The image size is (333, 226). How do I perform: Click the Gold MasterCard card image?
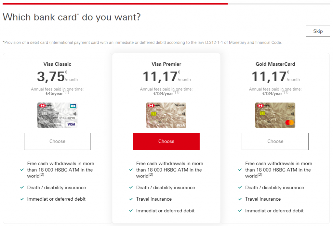275,115
